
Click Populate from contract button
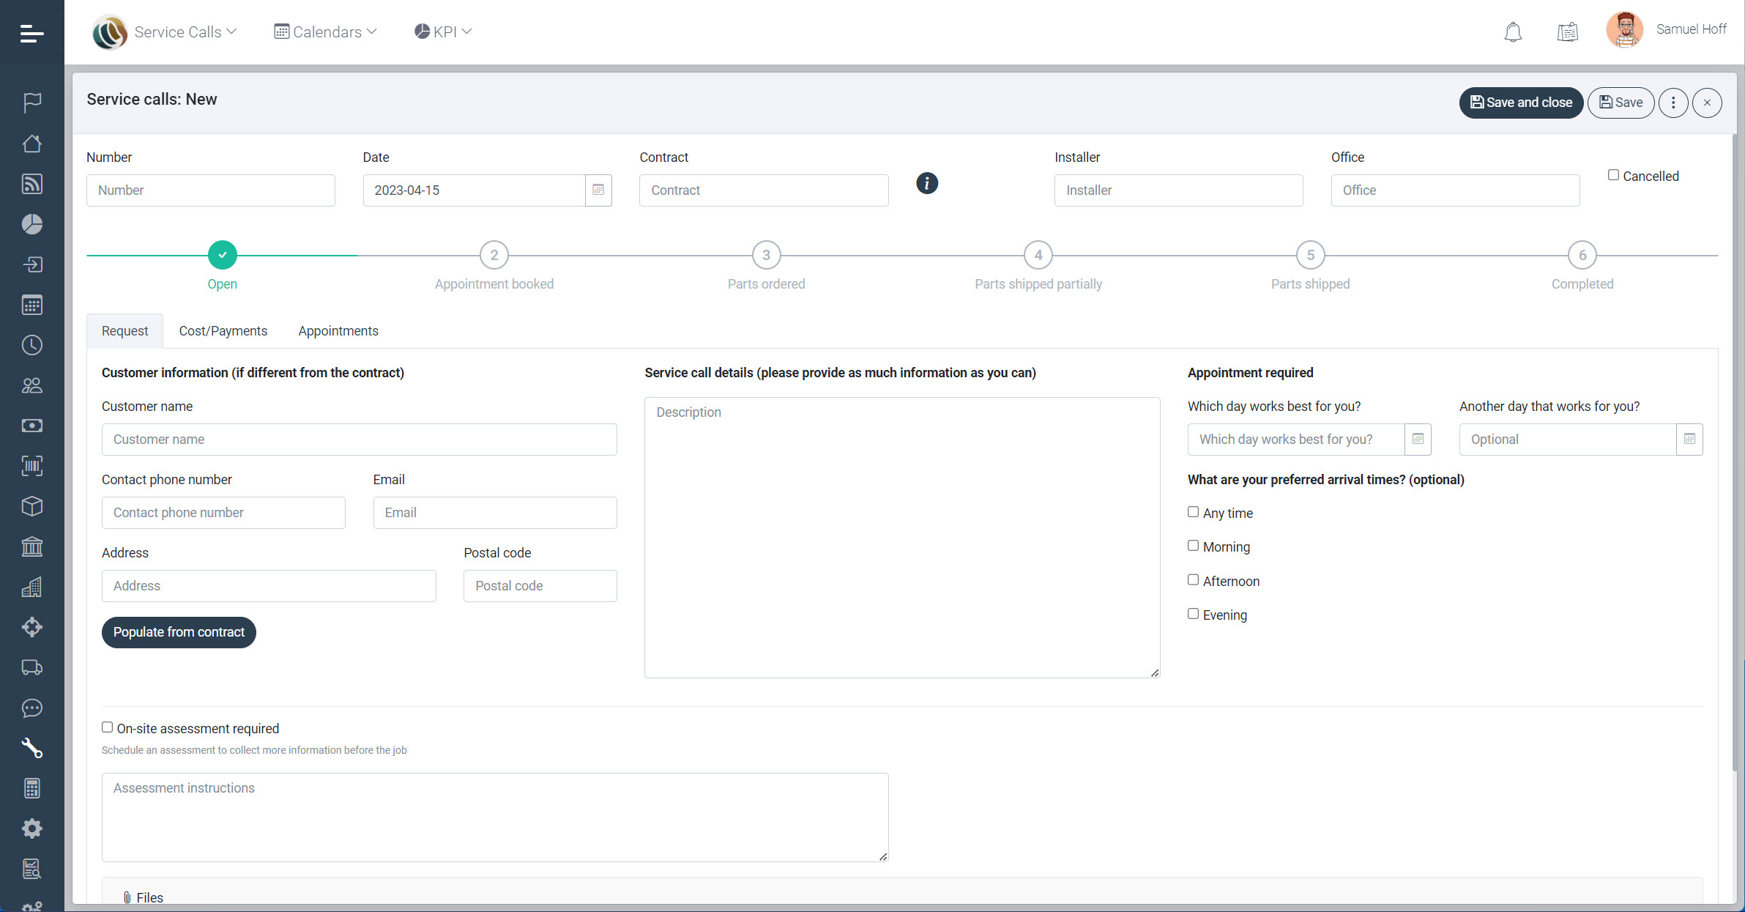(179, 632)
